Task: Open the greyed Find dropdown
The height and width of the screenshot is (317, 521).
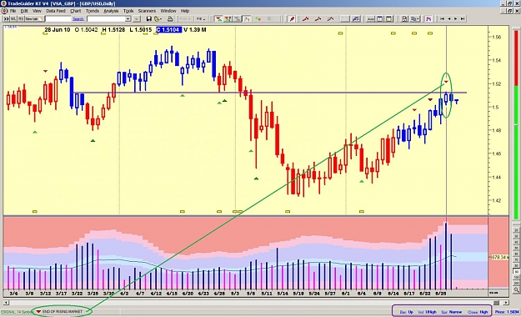Action: click(185, 19)
